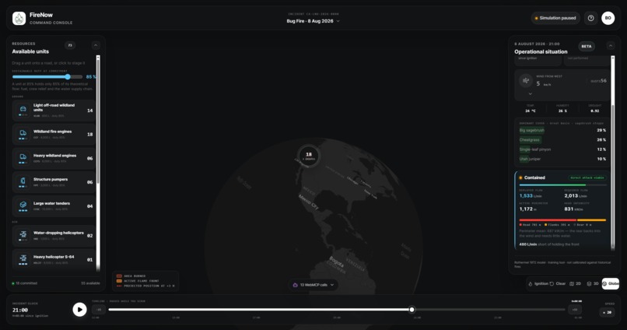Click the Big sagebrush cover bar
Screen dimensions: 627x330
(x=532, y=131)
